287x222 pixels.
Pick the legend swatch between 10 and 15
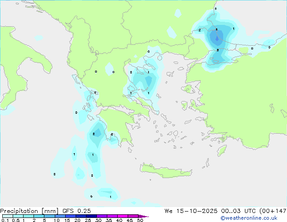pyautogui.click(x=60, y=216)
